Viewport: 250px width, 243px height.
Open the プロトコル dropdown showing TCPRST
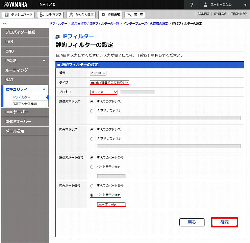[x=104, y=92]
